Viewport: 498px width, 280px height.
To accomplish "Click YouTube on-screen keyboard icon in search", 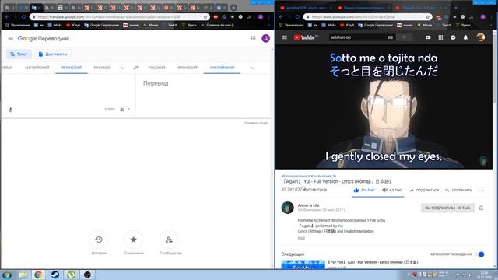I will pyautogui.click(x=390, y=37).
